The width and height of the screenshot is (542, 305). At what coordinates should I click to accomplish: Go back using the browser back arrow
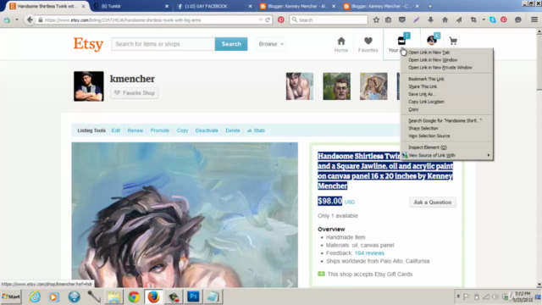click(30, 19)
